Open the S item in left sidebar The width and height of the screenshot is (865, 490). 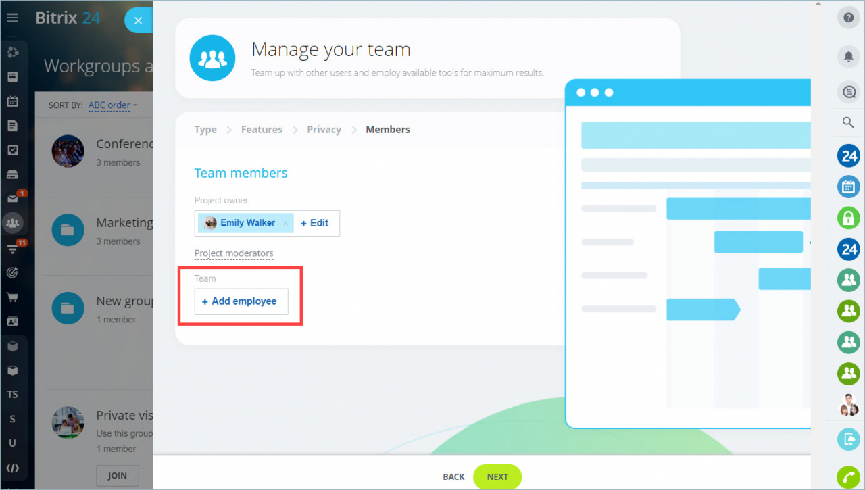coord(12,419)
